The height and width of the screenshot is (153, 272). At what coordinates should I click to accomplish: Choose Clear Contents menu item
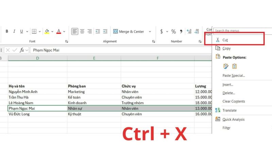tap(234, 101)
